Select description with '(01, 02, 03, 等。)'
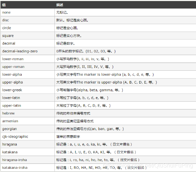Image resolution: width=196 pixels, height=172 pixels. (86, 51)
